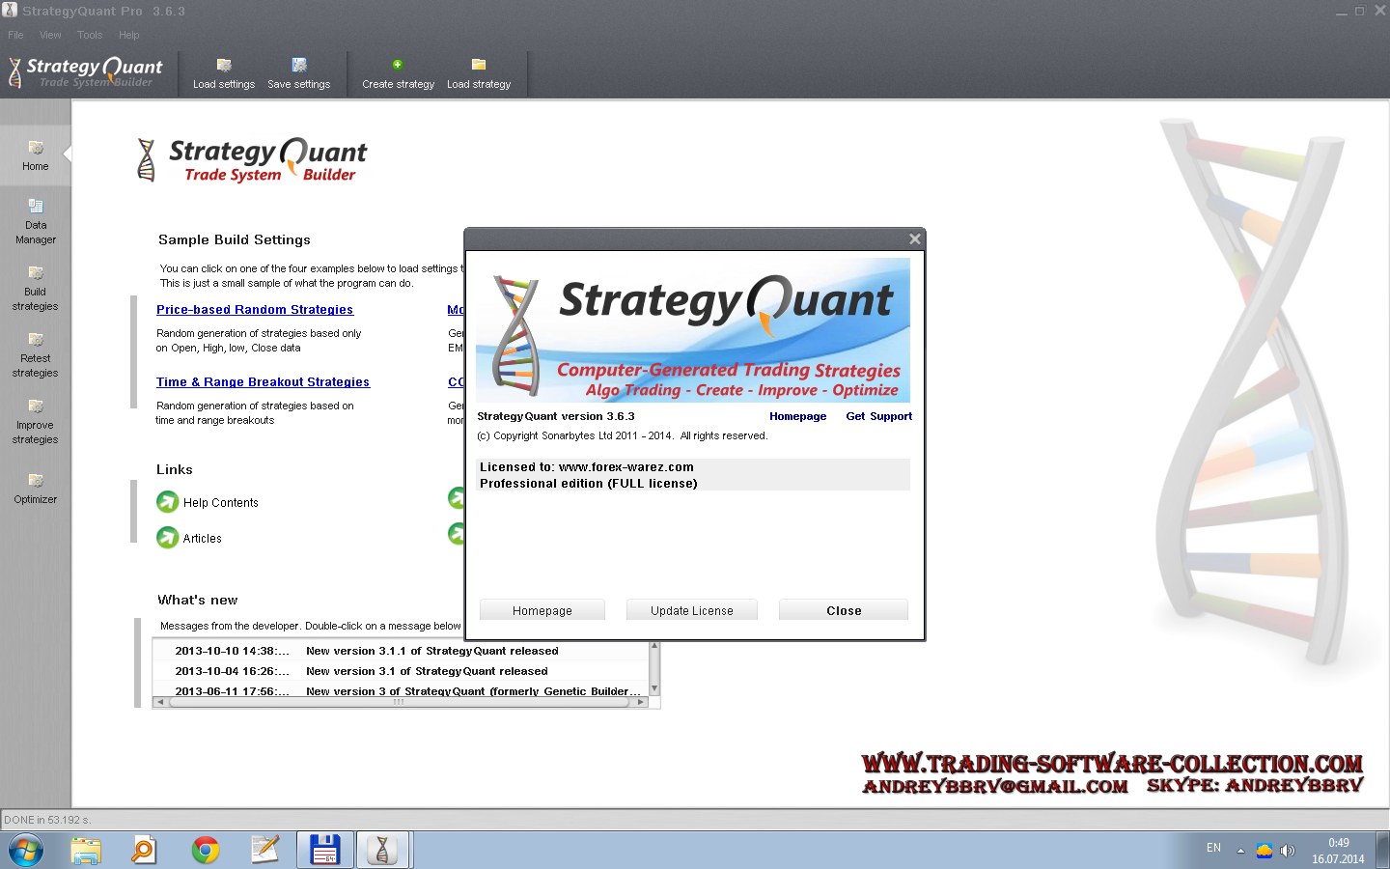Screen dimensions: 1390x869
Task: Select the version 3.1.1 released message
Action: (431, 651)
